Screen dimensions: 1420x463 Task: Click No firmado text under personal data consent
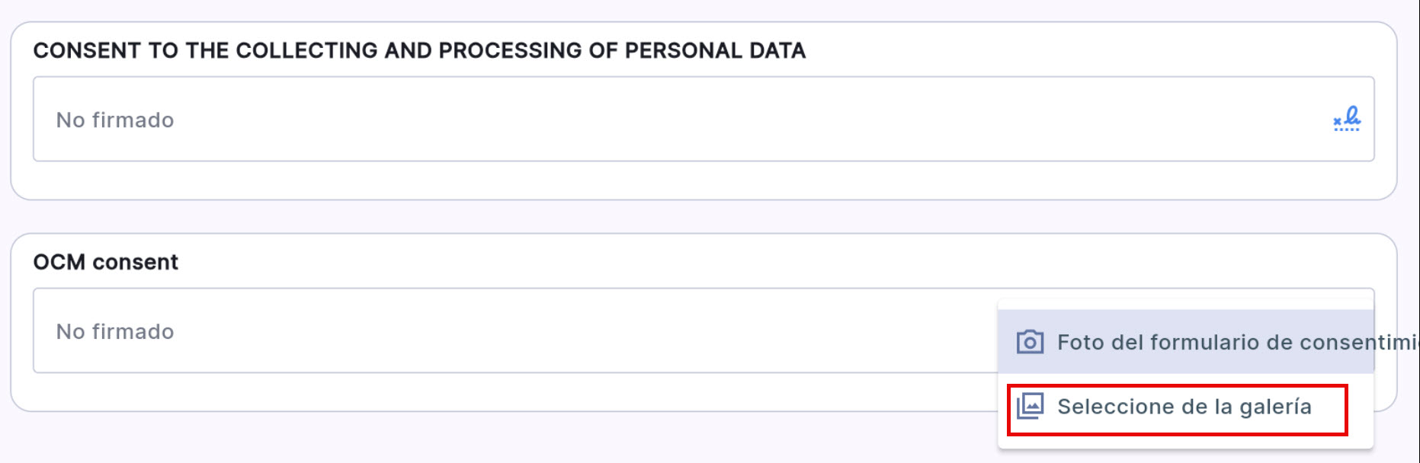[115, 120]
